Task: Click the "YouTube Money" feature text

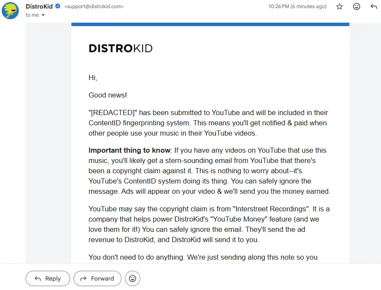Action: point(239,219)
